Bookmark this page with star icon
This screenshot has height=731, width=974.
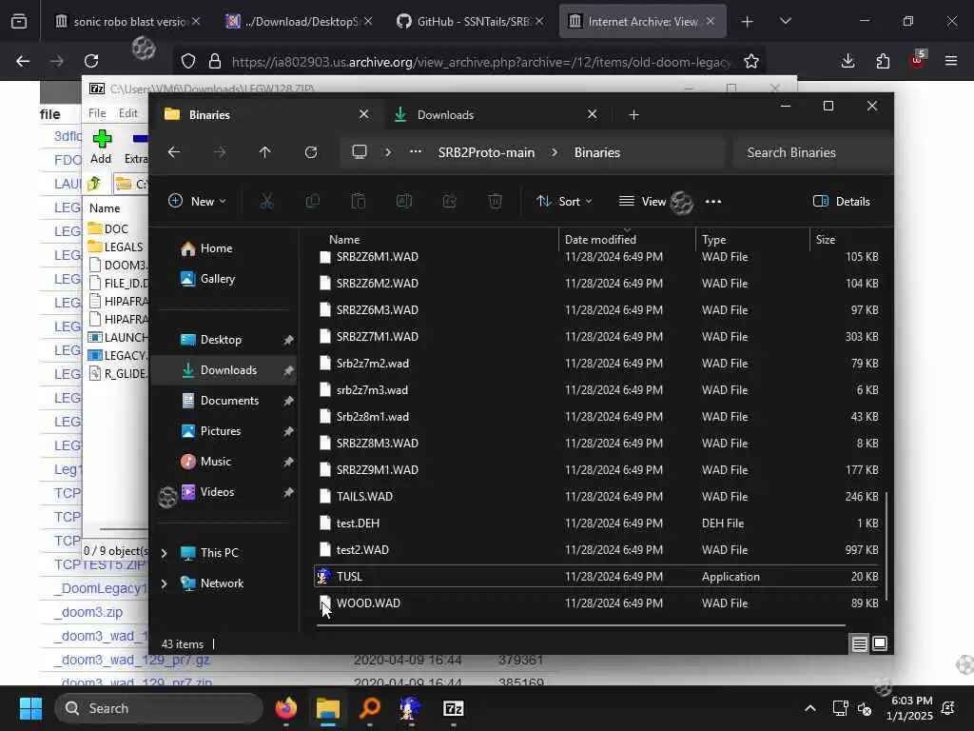tap(751, 61)
